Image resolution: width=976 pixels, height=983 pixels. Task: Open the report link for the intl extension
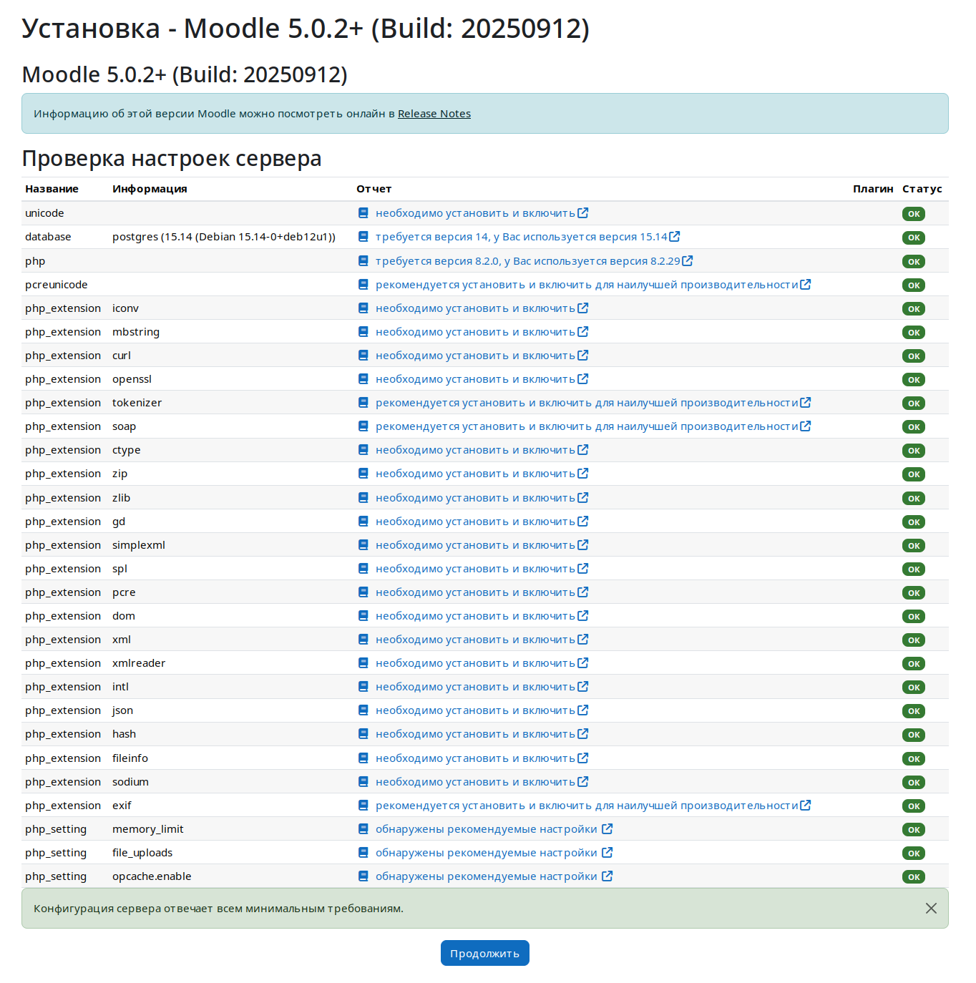click(x=476, y=687)
